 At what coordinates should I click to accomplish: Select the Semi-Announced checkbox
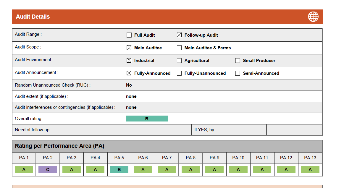pyautogui.click(x=238, y=74)
